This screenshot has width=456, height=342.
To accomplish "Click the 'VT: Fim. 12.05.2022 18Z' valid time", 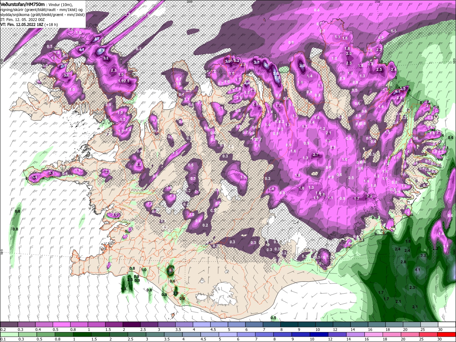I will (22, 25).
